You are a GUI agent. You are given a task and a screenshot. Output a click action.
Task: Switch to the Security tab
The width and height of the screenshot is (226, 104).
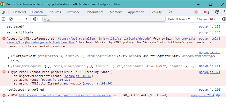pyautogui.click(x=156, y=12)
